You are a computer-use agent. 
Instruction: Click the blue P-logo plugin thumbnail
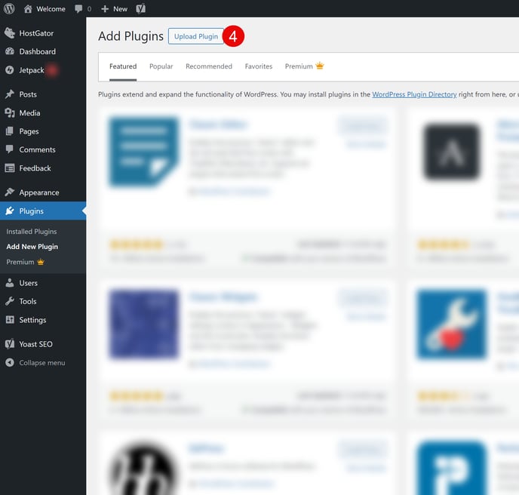click(x=451, y=468)
